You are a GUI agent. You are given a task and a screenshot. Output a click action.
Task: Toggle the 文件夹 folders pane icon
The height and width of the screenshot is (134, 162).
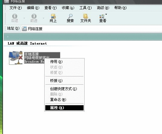(86, 16)
